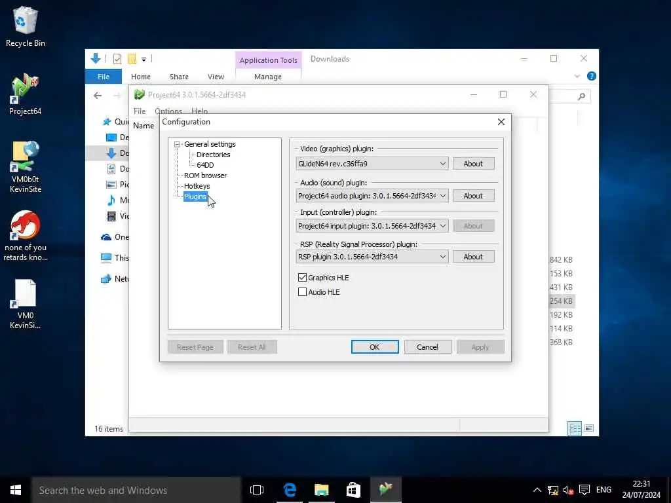Image resolution: width=671 pixels, height=503 pixels.
Task: Select Directories in the settings tree
Action: (x=213, y=155)
